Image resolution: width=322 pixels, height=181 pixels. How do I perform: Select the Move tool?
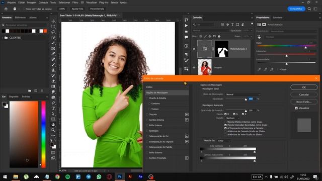coord(53,21)
